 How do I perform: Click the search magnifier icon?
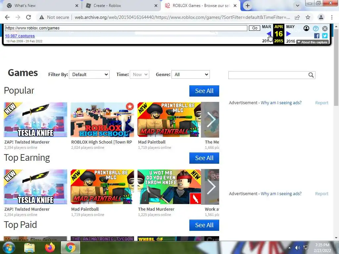point(311,75)
